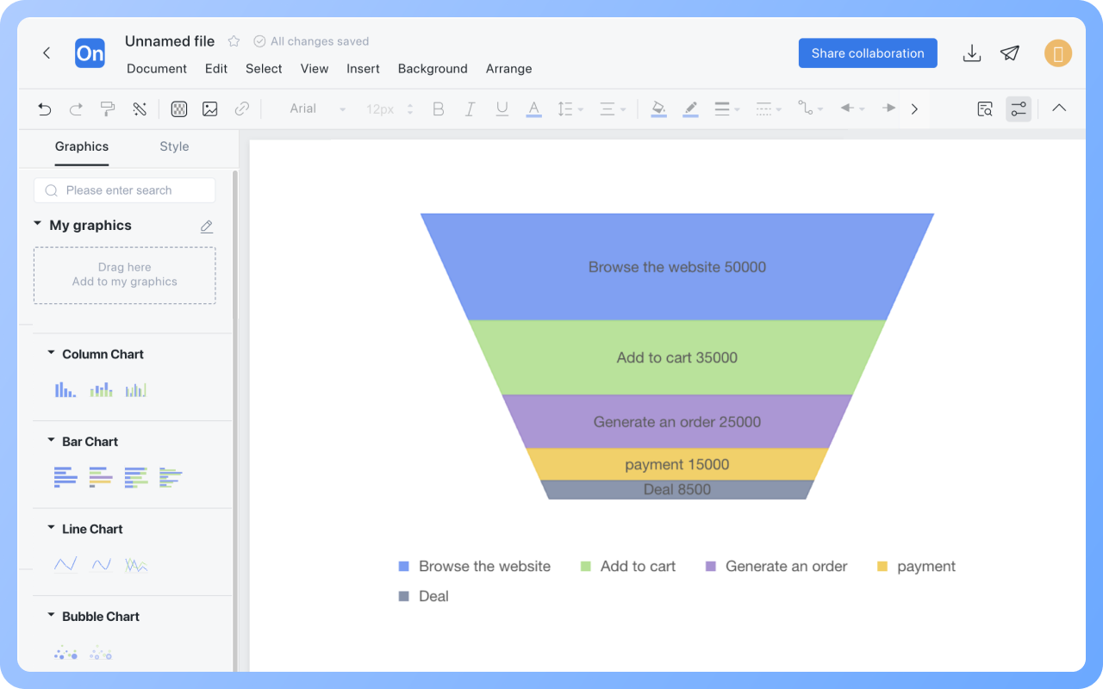Click the insert hyperlink icon
1103x689 pixels.
[x=242, y=109]
